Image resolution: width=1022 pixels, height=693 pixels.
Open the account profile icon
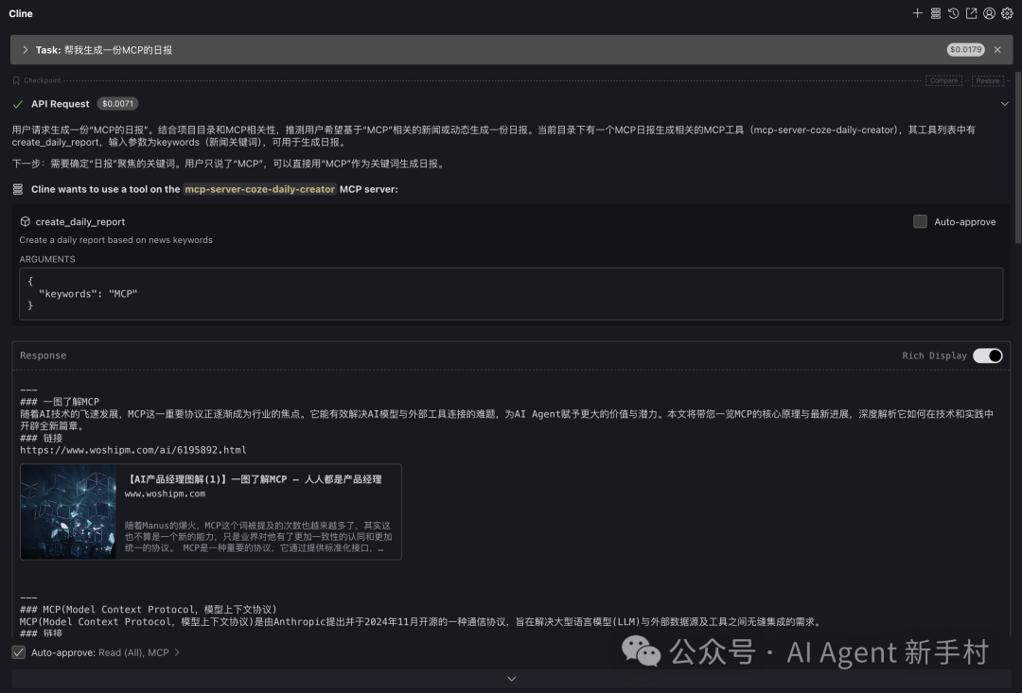[x=989, y=13]
